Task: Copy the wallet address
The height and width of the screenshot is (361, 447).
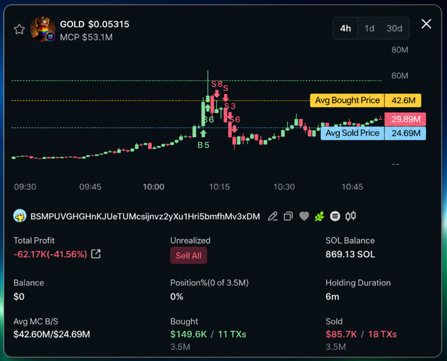Action: point(288,217)
